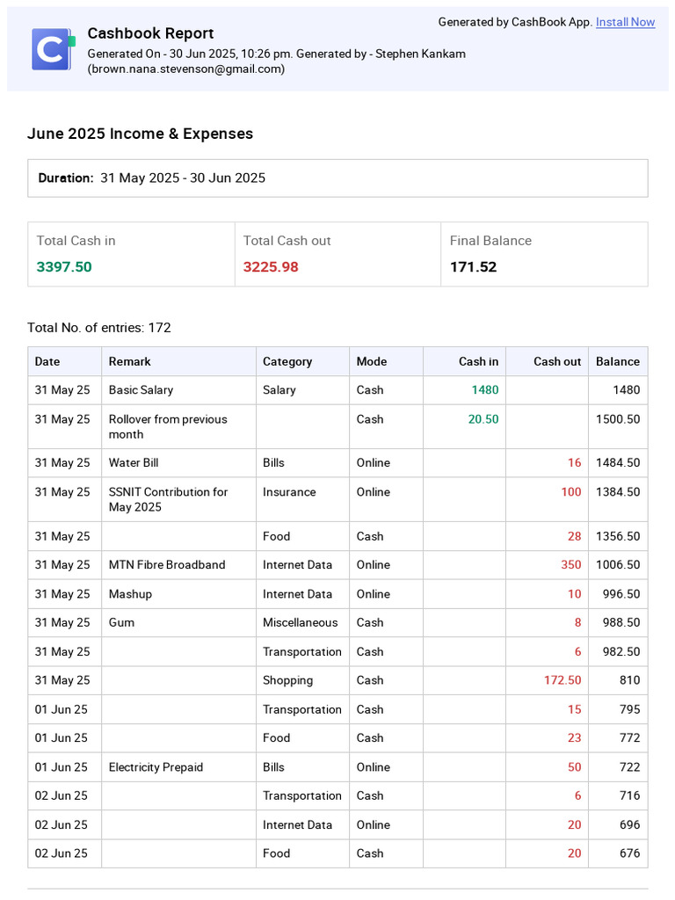675x900 pixels.
Task: Select cash out amount 350
Action: tap(571, 565)
